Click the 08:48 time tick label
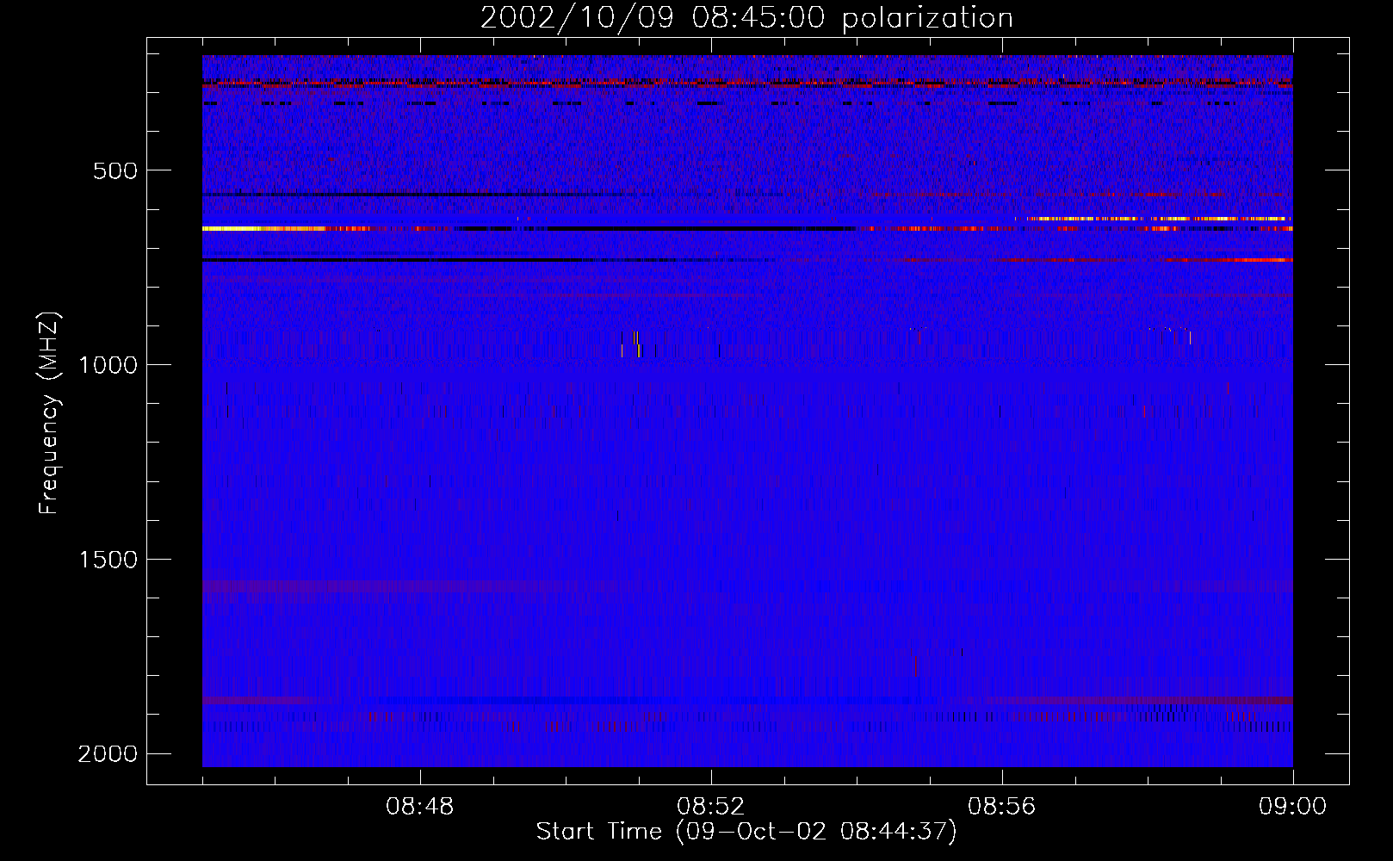This screenshot has width=1393, height=861. pyautogui.click(x=420, y=807)
